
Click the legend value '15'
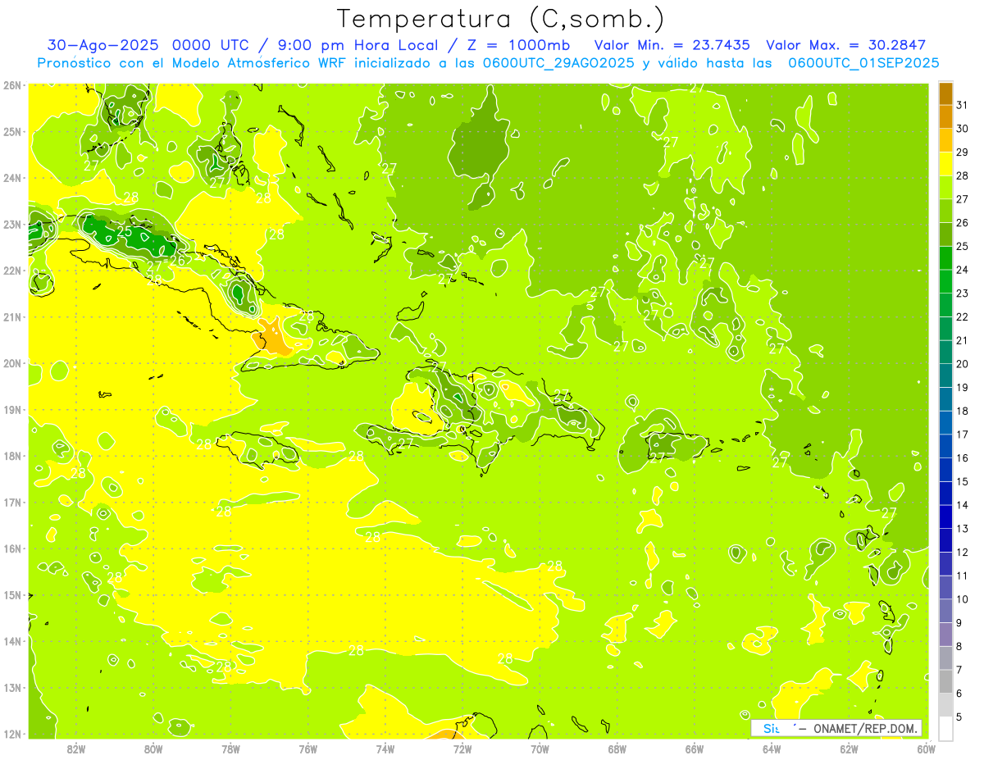point(962,481)
